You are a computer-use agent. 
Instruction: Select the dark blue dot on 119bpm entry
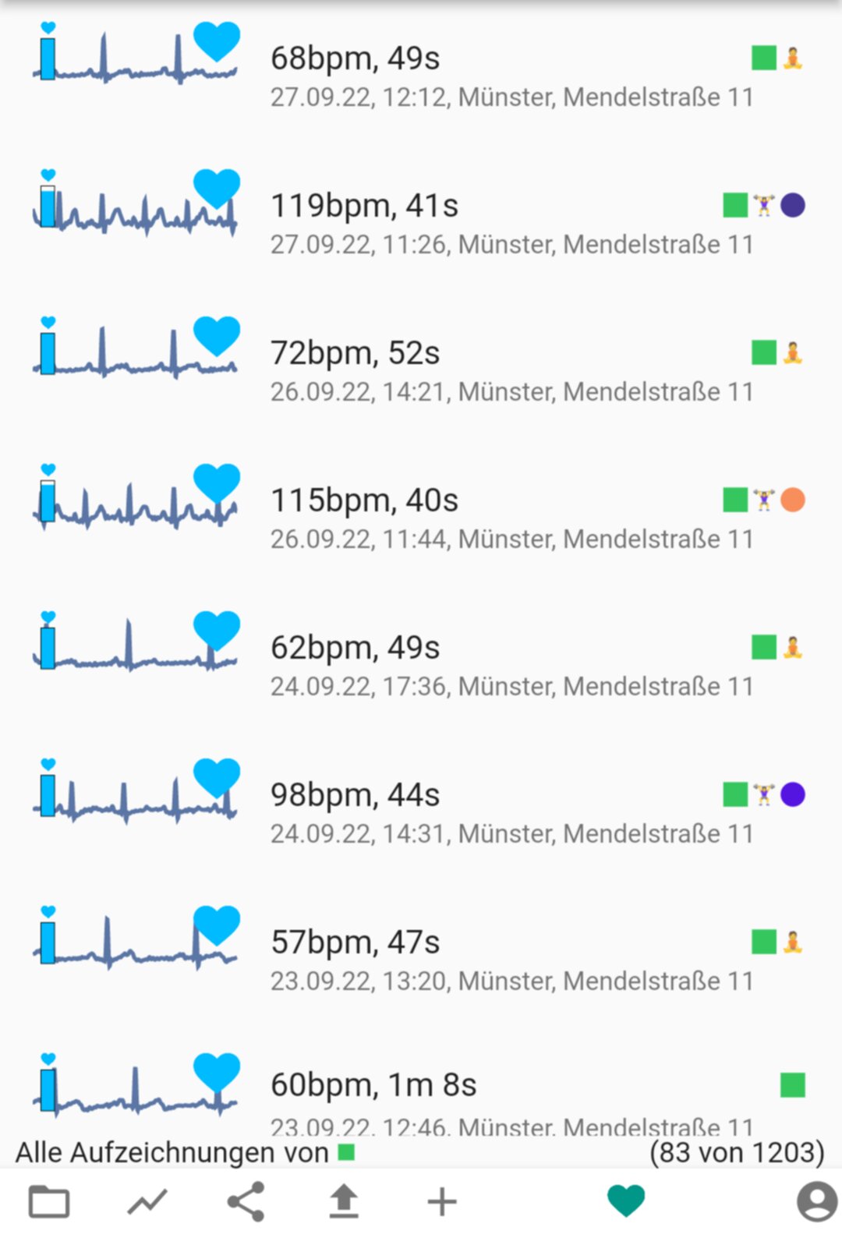793,205
